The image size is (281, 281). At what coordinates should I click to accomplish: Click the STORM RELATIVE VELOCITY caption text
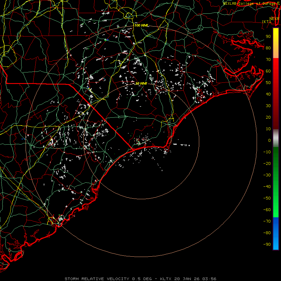[x=97, y=279]
